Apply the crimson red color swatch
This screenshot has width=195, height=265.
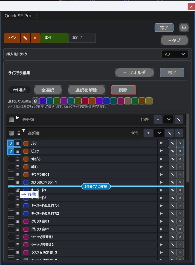tap(85, 101)
